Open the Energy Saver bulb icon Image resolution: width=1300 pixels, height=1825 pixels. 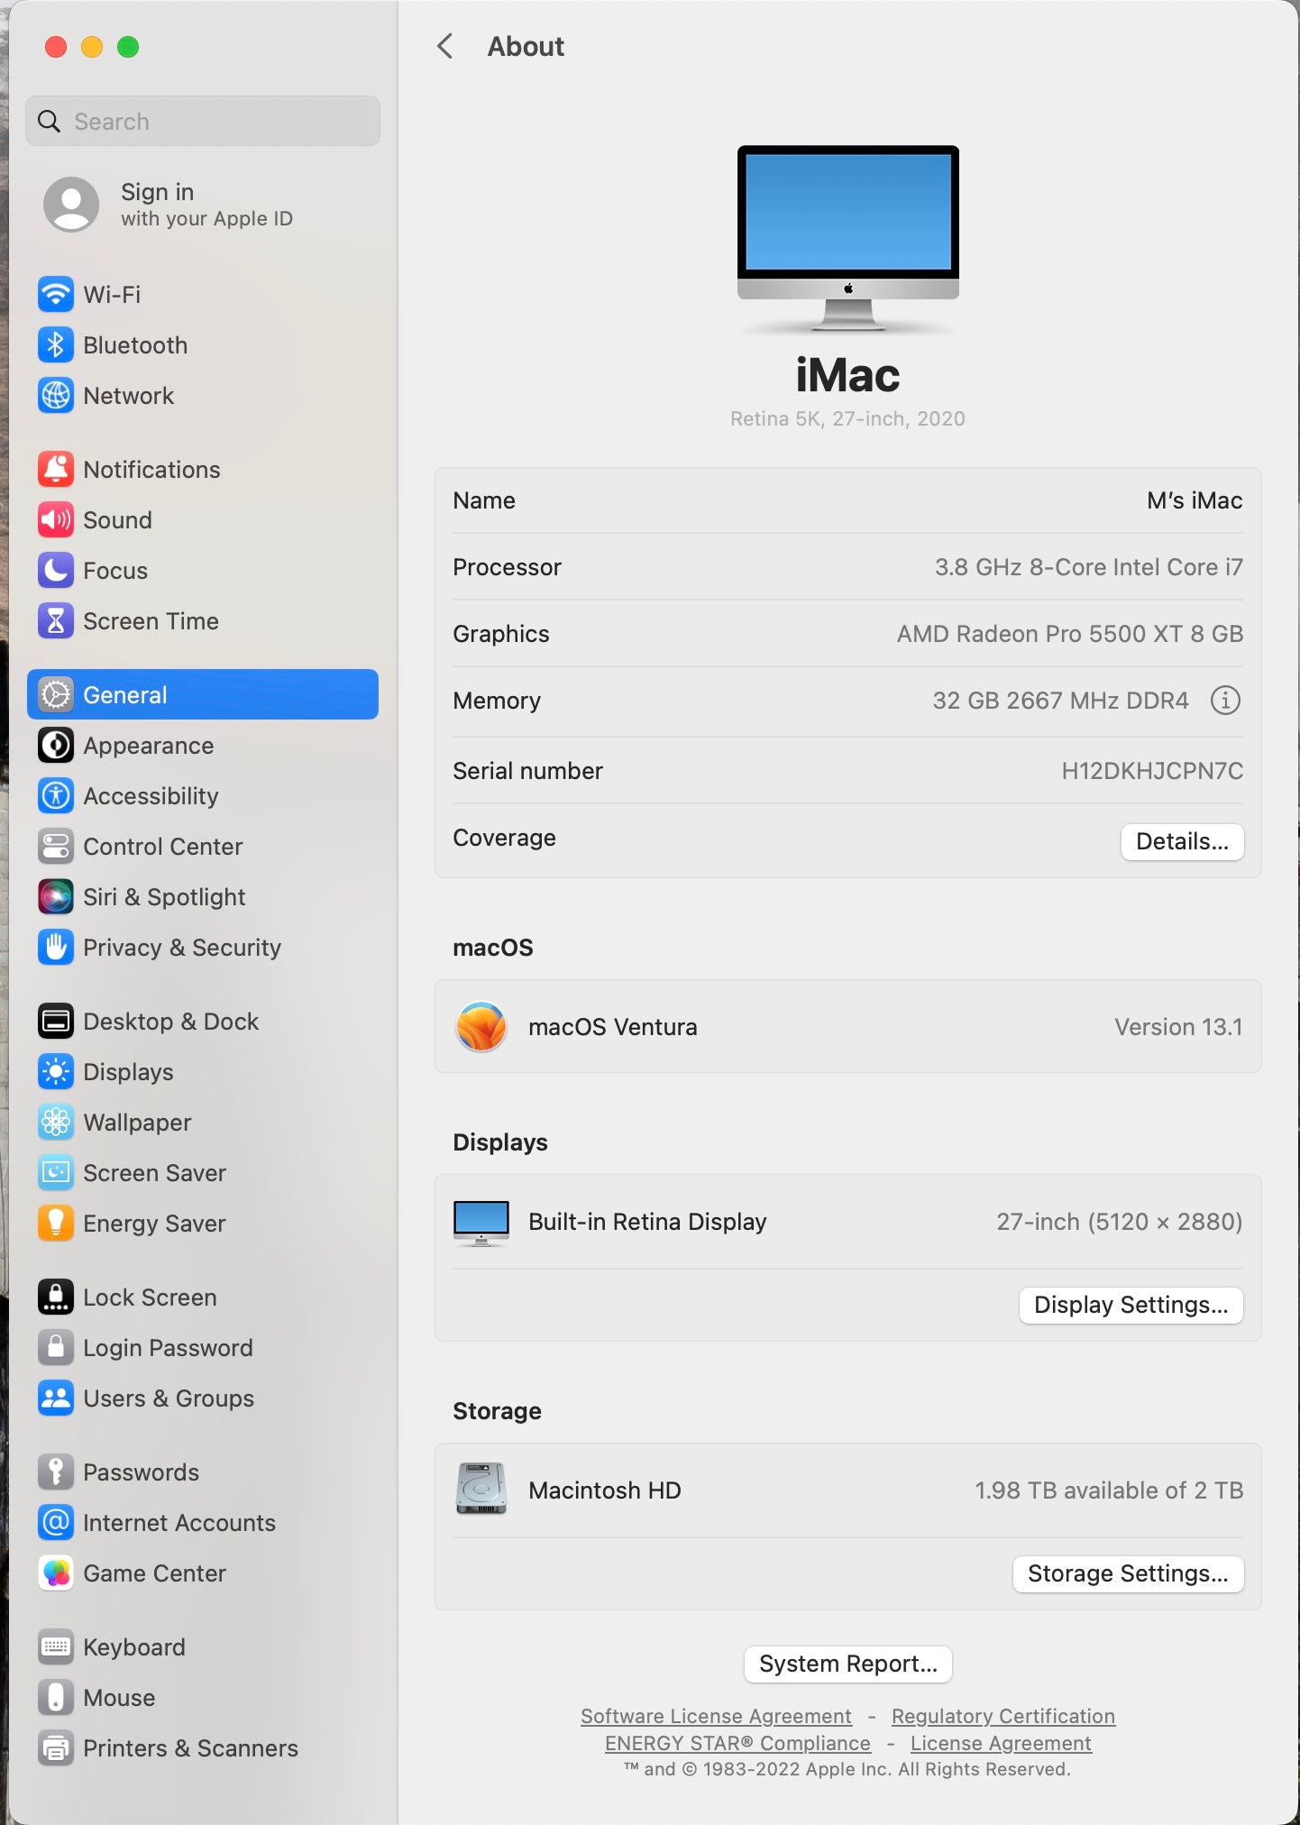(x=56, y=1223)
